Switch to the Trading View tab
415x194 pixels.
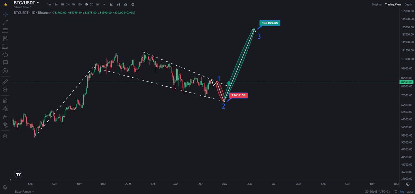(x=393, y=4)
